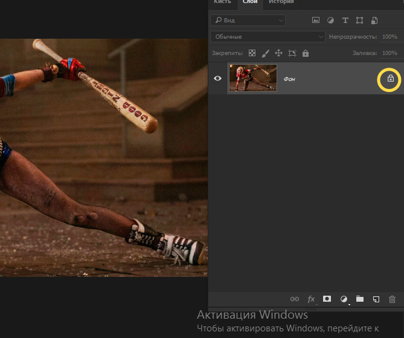This screenshot has height=338, width=404.
Task: Lock transparent pixels checkerboard icon
Action: (252, 53)
